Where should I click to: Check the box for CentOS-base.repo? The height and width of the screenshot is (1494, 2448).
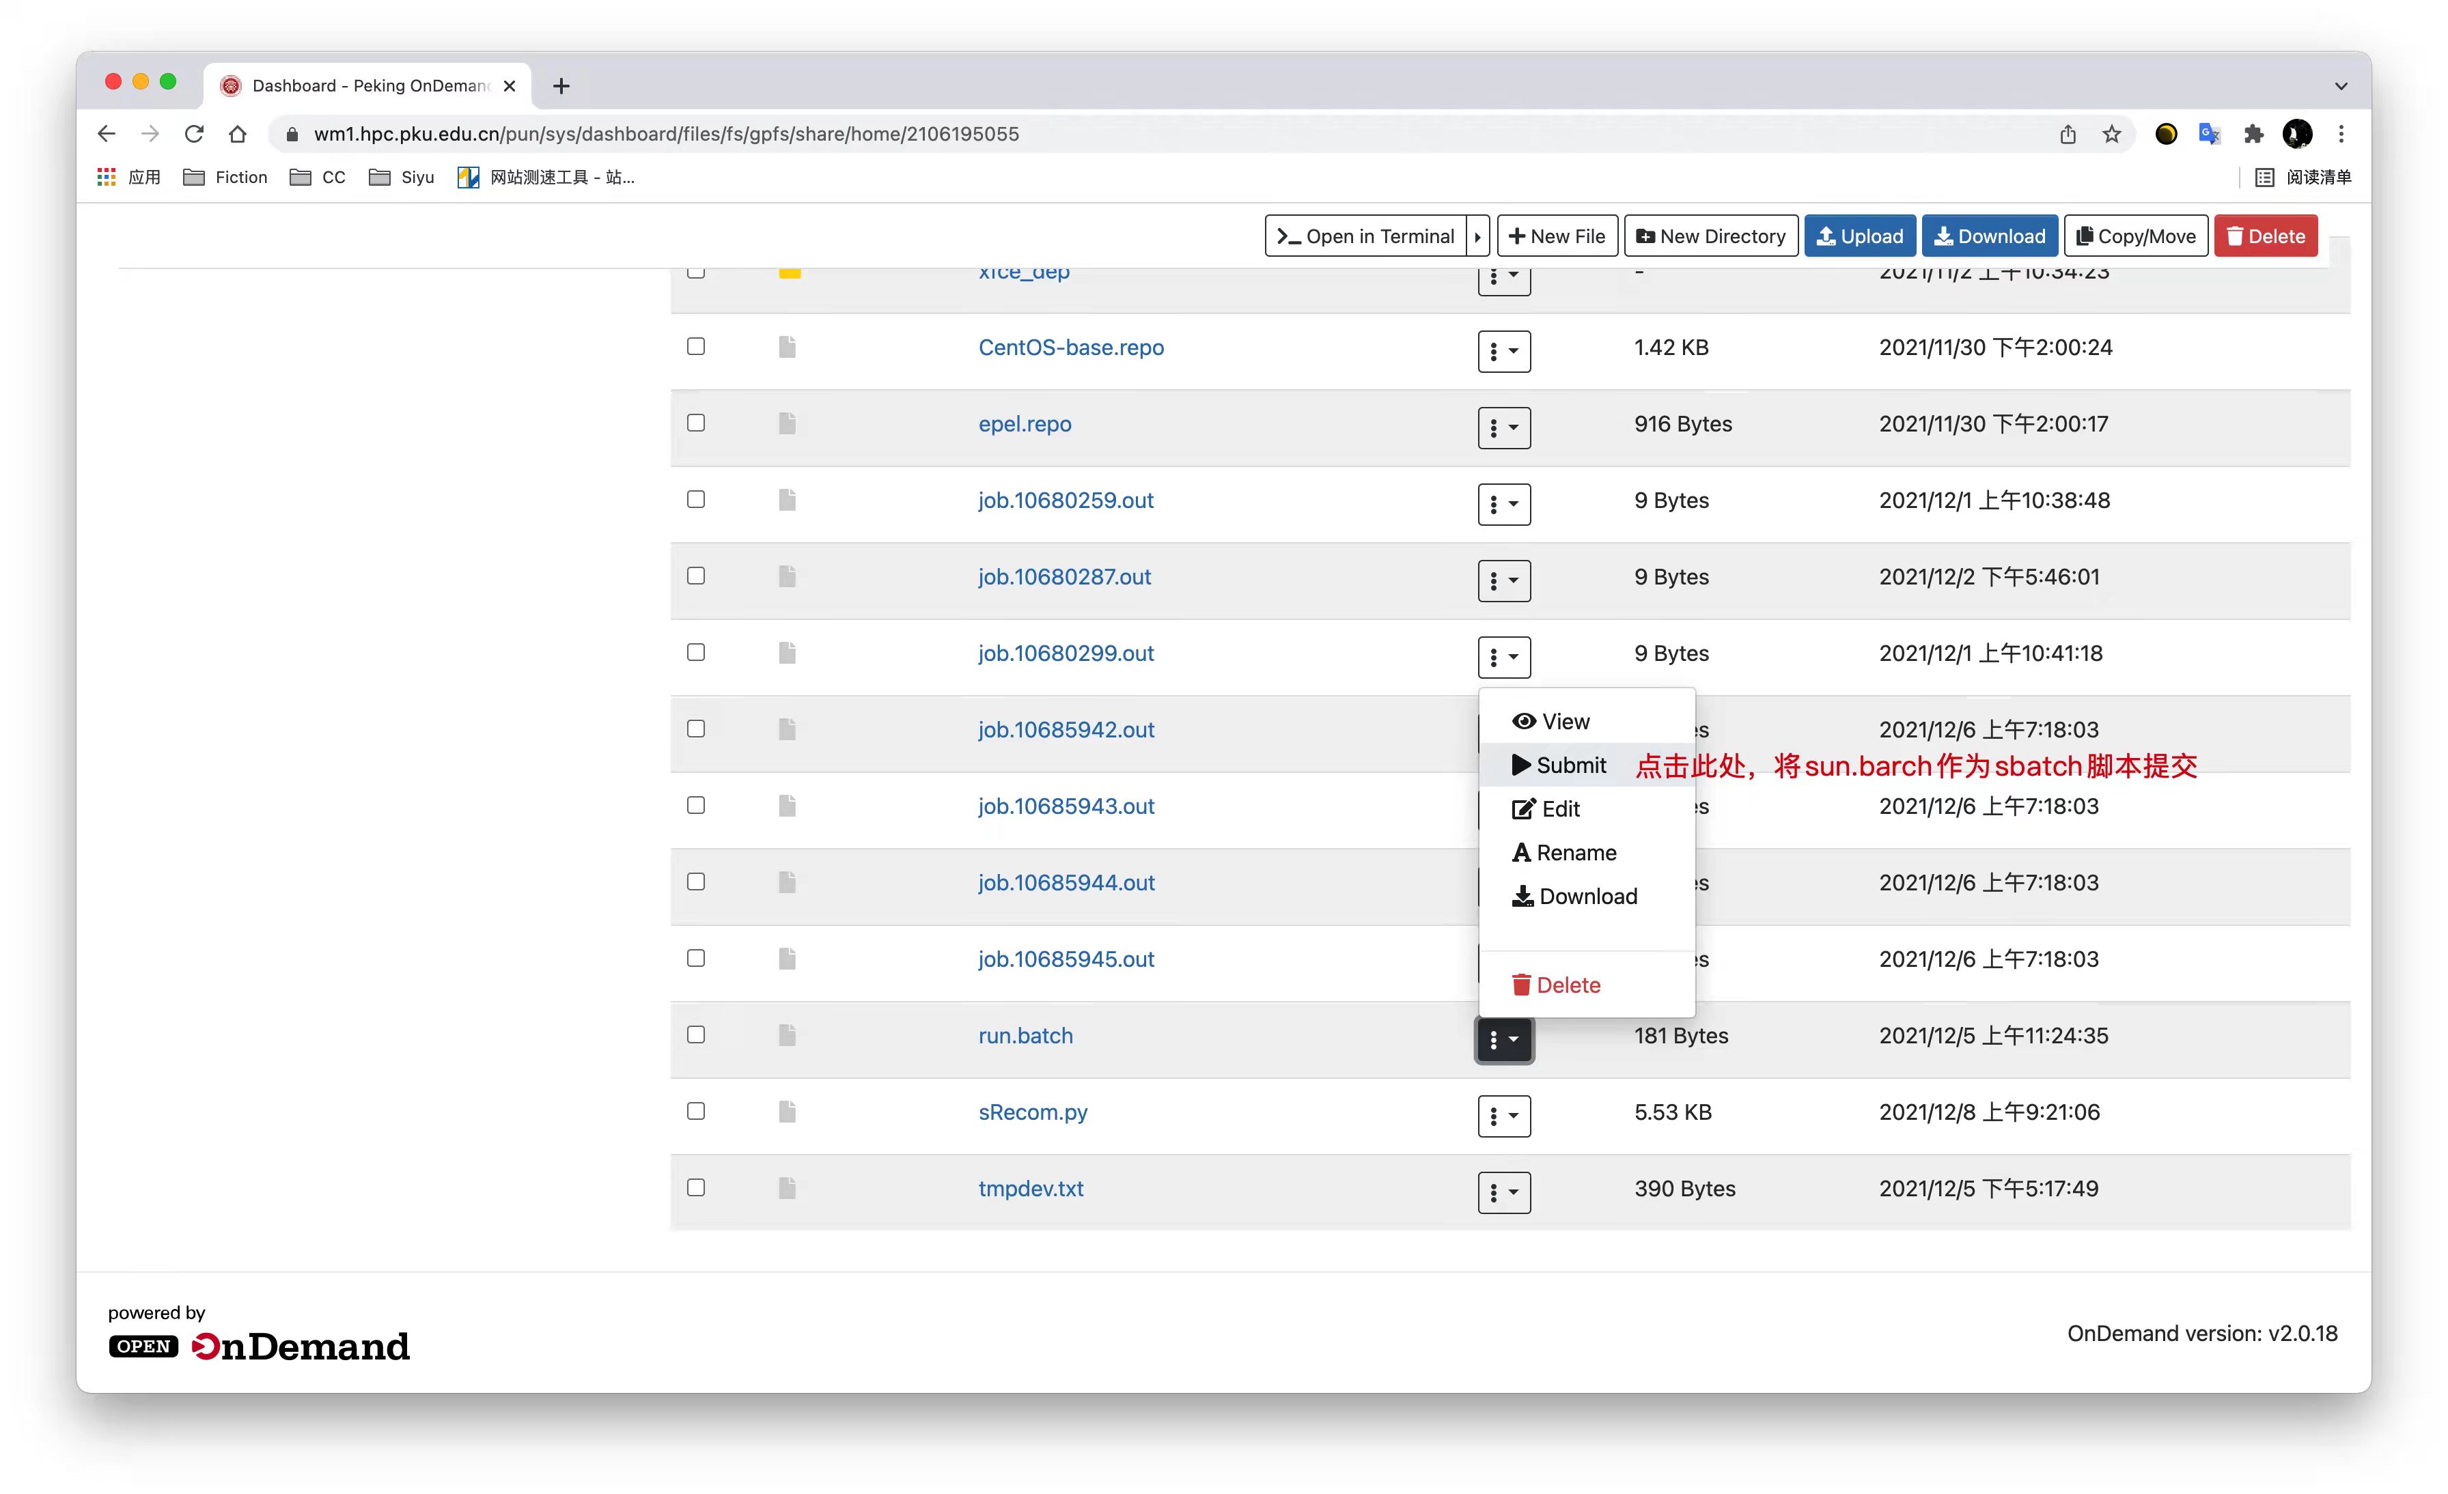tap(697, 347)
